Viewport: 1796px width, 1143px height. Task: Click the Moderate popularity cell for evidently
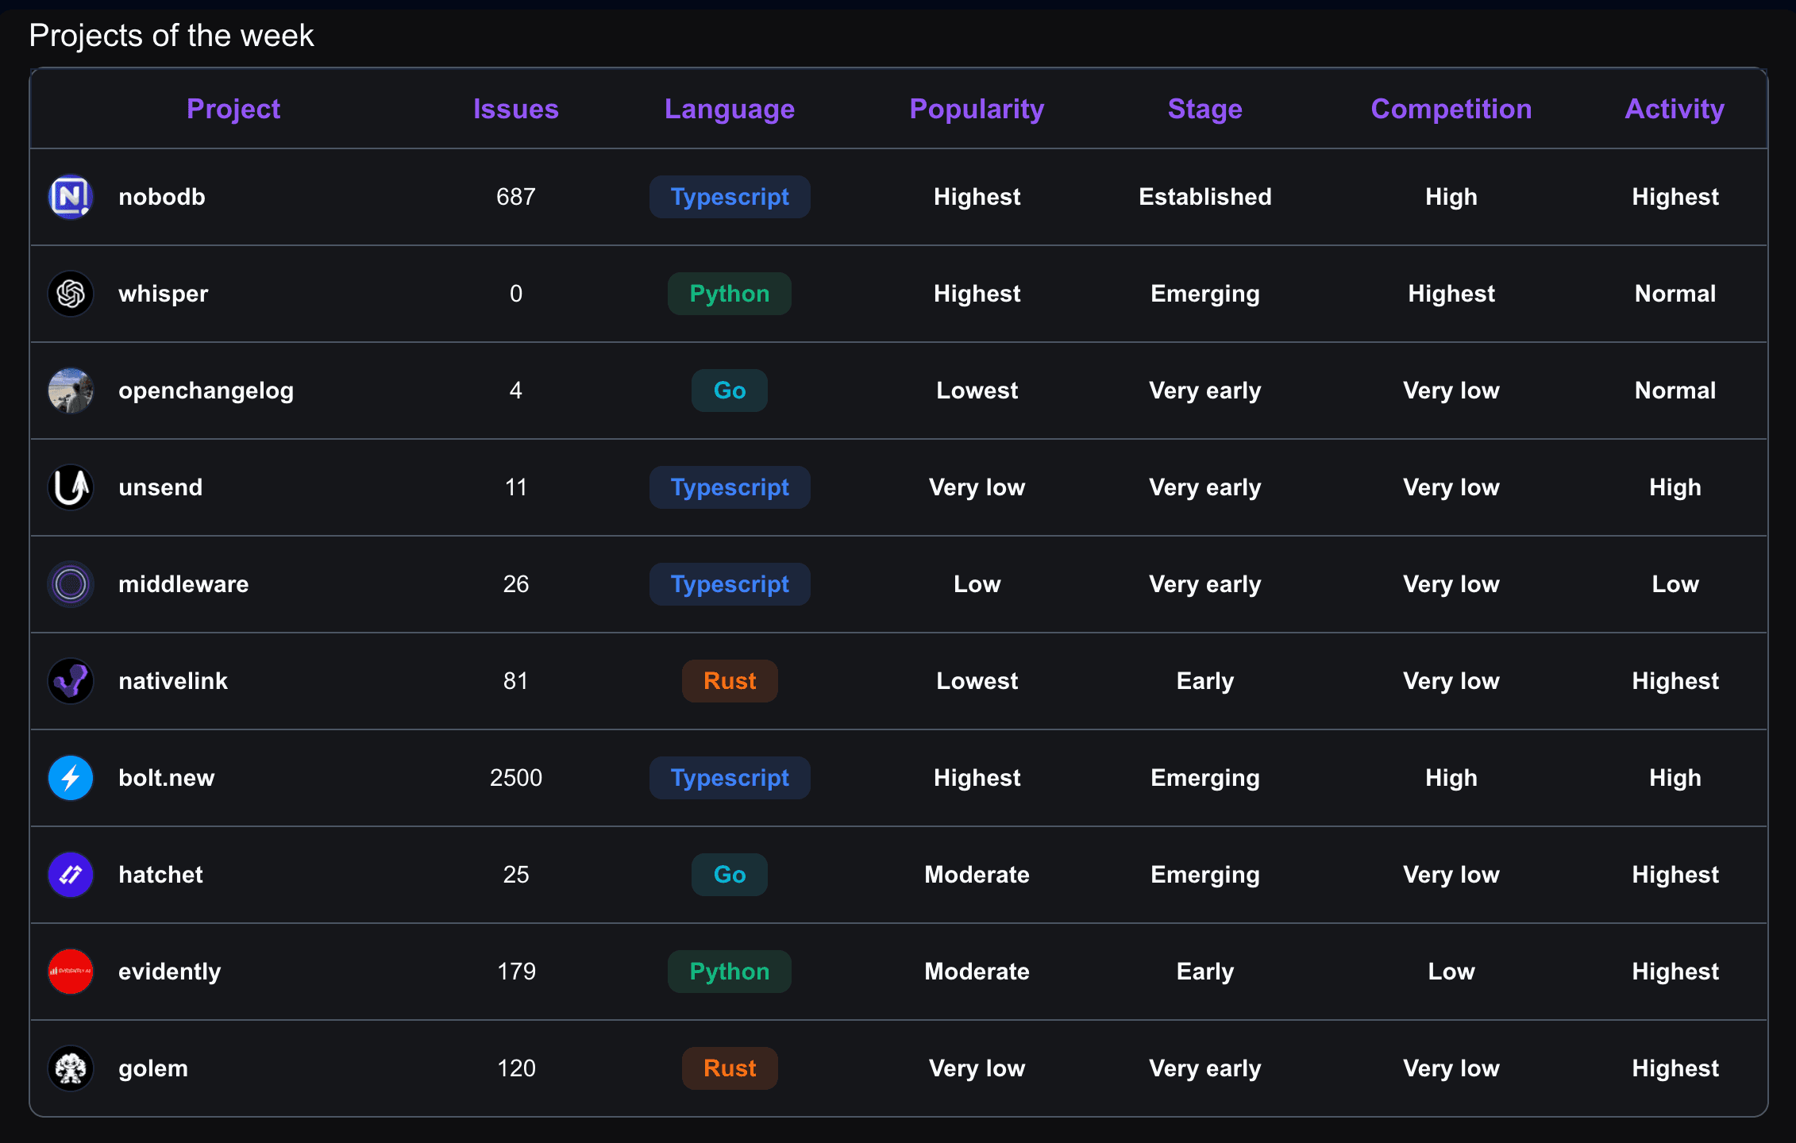pos(977,972)
